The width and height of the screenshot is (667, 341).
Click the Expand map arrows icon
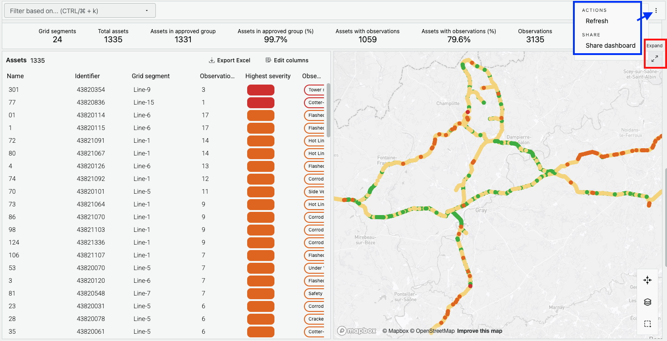[655, 59]
